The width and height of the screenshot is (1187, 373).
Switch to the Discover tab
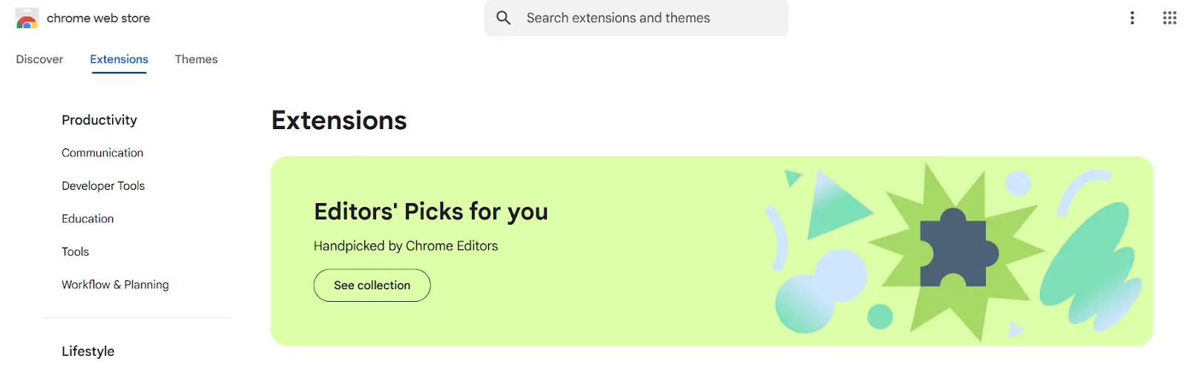(x=39, y=59)
